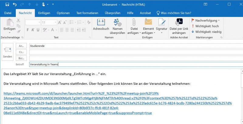Activate the format painter brush
This screenshot has height=124, width=243.
click(x=19, y=31)
